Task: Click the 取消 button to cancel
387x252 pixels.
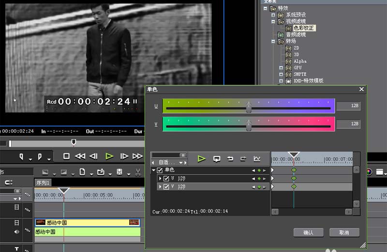Action: [344, 232]
